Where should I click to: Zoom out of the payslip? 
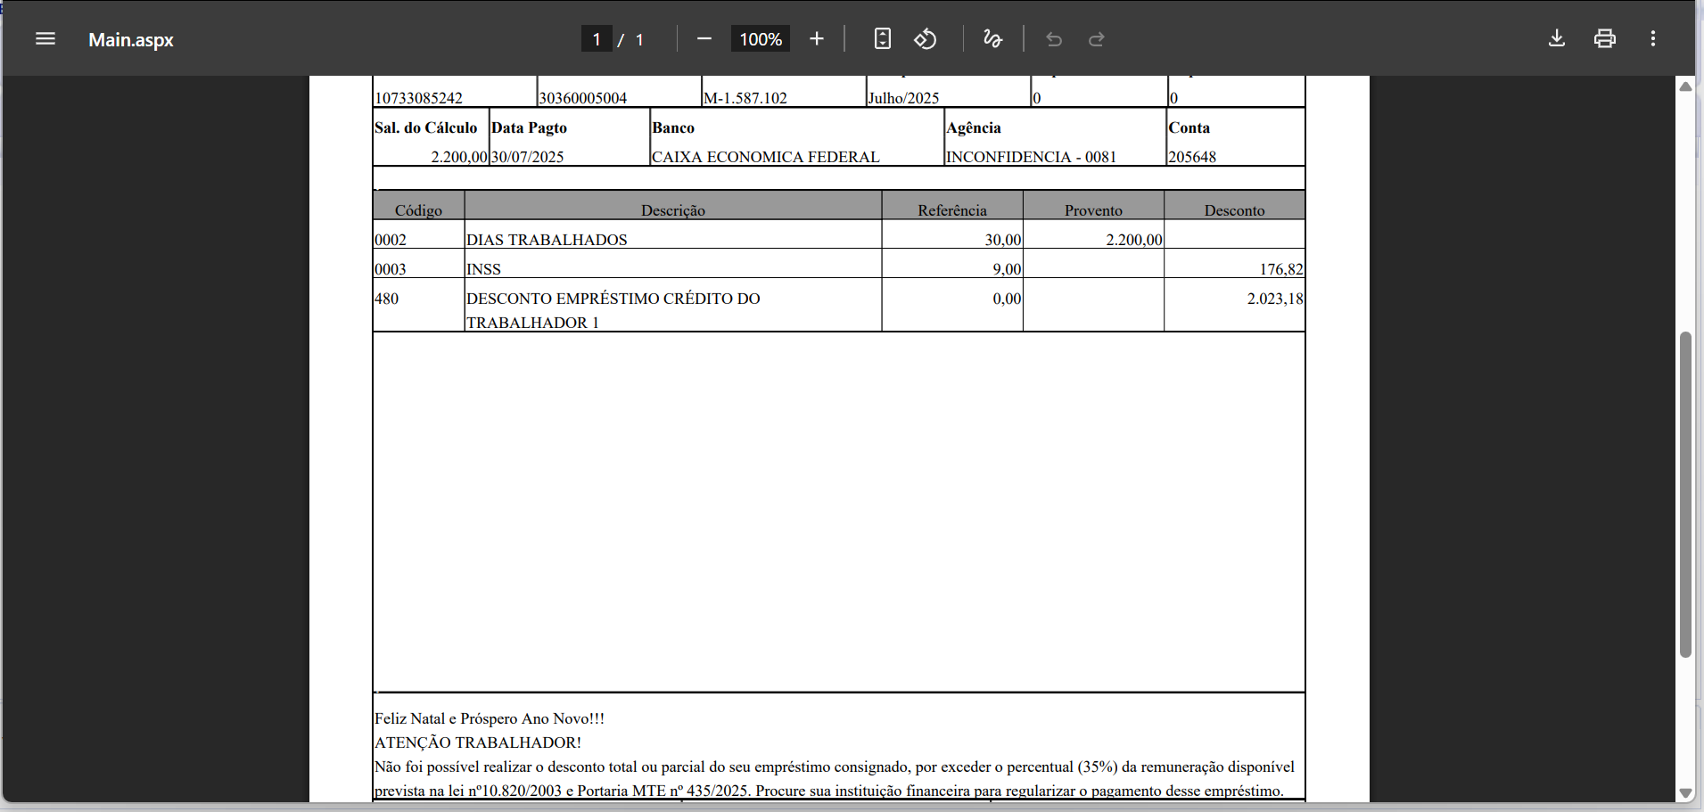pos(705,38)
